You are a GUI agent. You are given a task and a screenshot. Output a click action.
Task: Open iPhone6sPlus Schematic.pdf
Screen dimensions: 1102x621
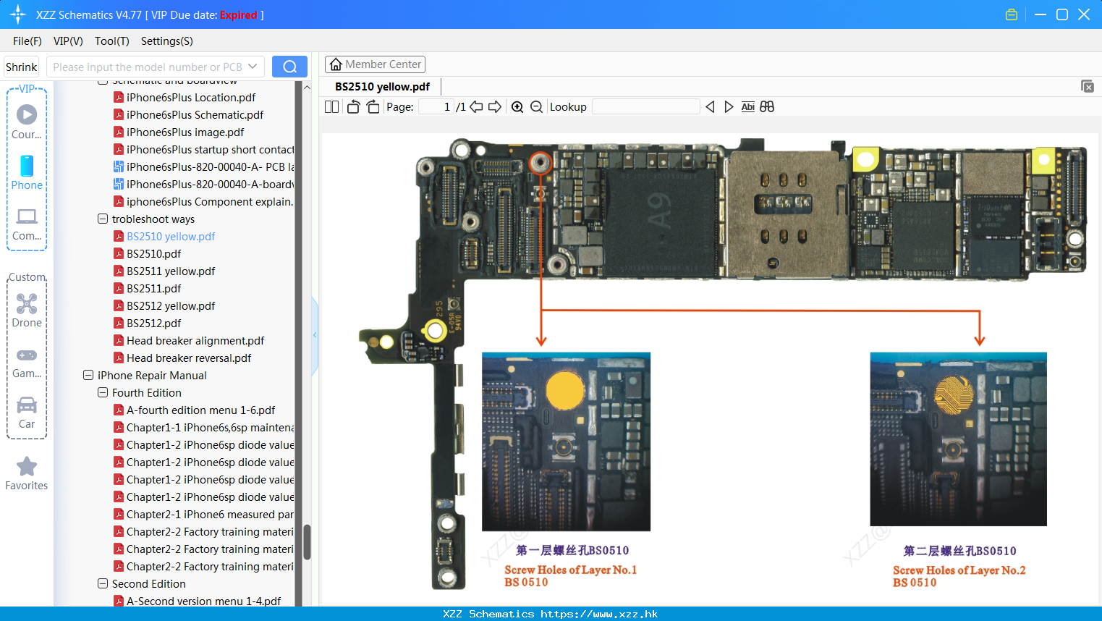tap(195, 114)
